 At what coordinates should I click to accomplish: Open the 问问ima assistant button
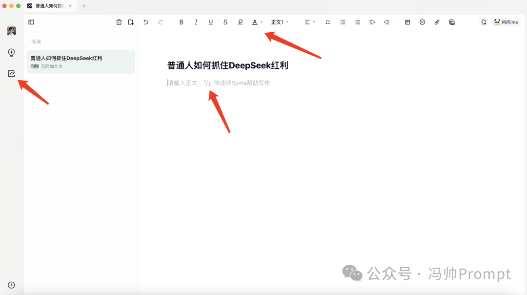tap(506, 22)
